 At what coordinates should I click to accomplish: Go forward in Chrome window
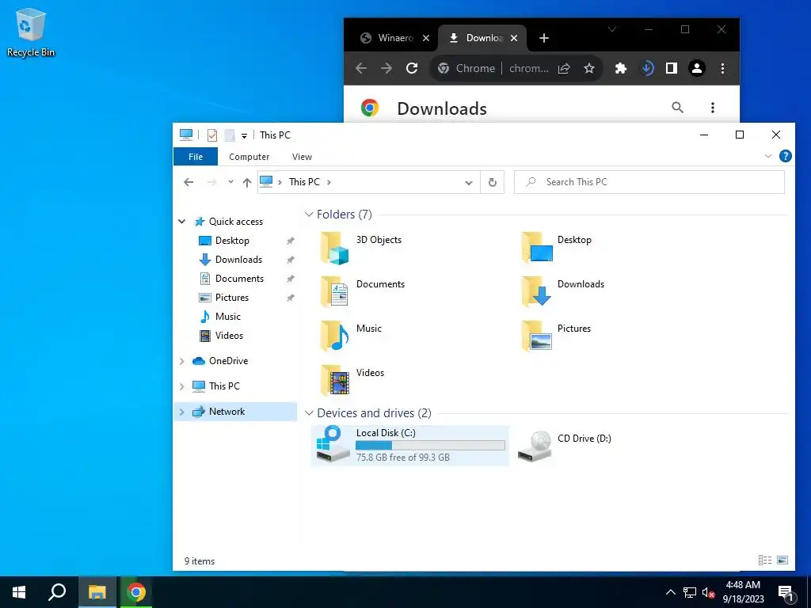[x=386, y=68]
